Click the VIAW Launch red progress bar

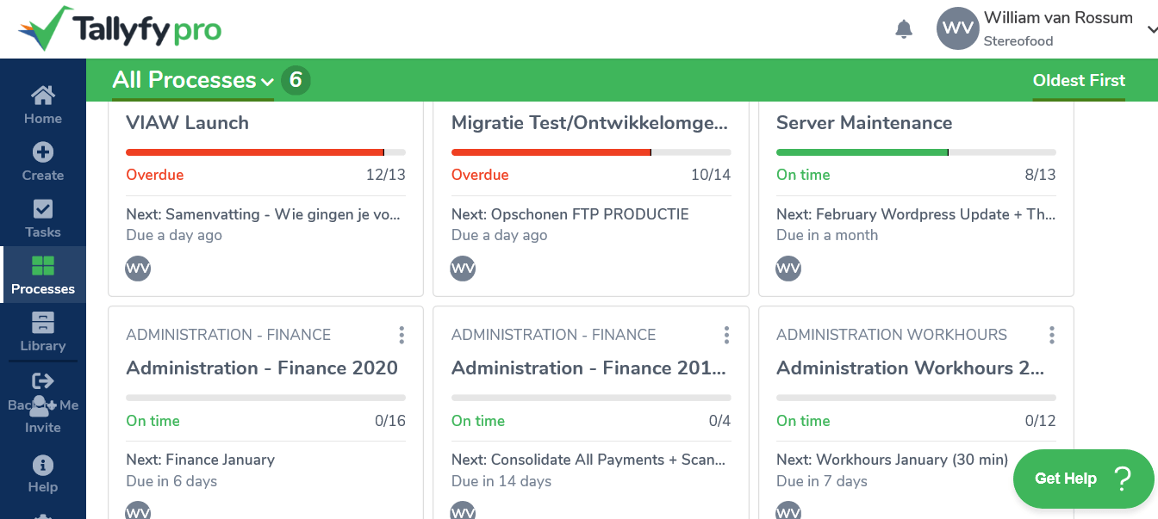click(x=265, y=152)
